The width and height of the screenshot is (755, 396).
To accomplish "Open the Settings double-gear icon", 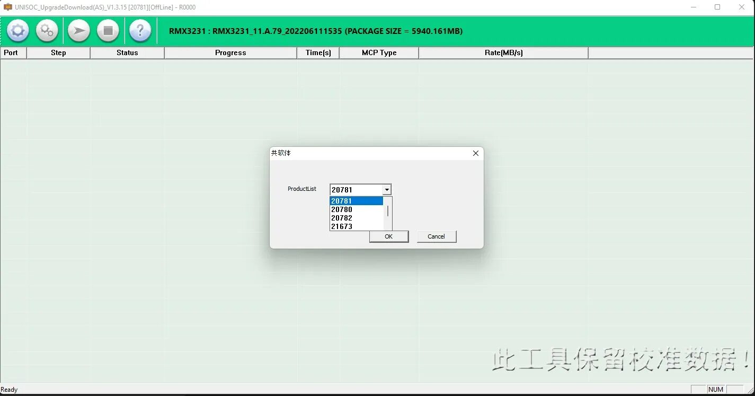I will point(47,31).
